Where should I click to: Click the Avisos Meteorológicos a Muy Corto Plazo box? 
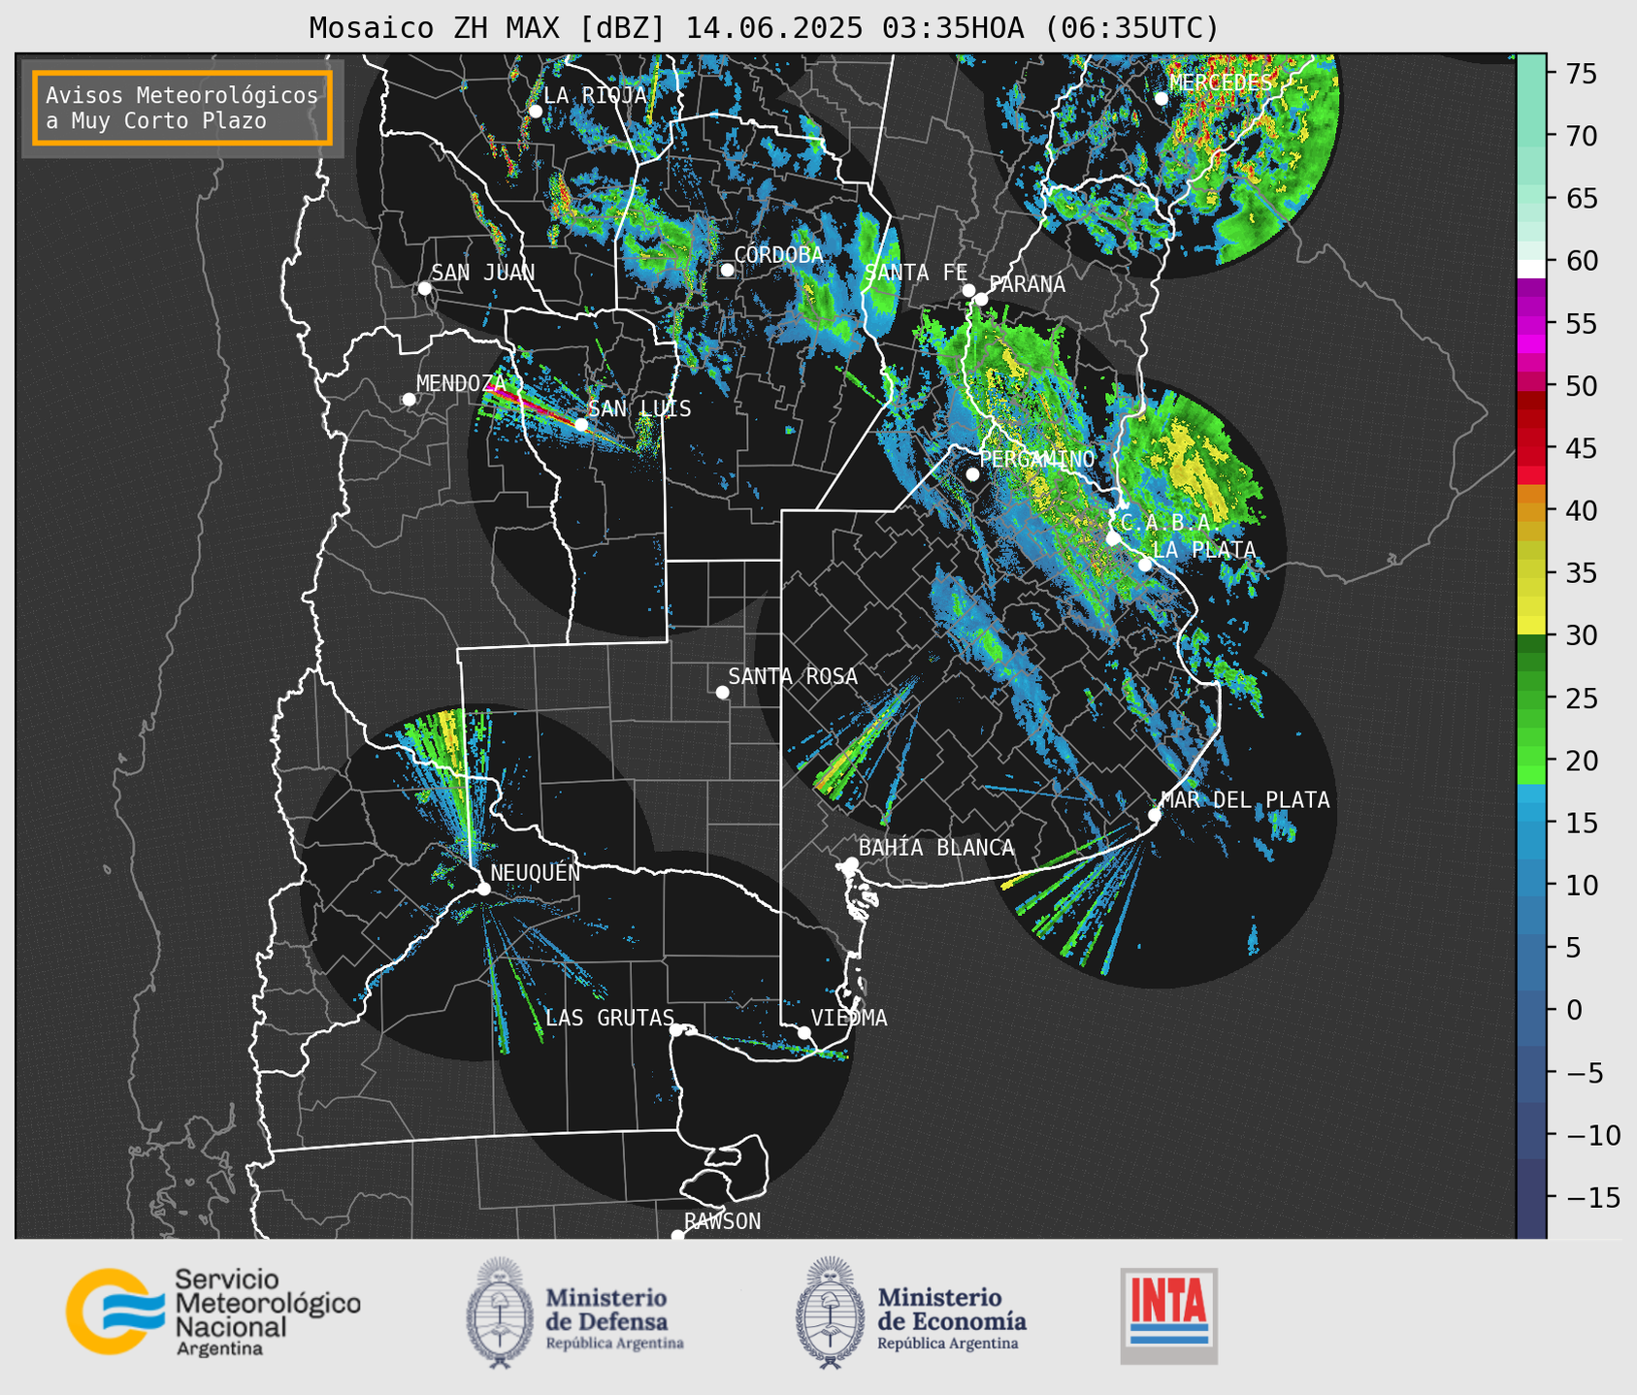182,108
